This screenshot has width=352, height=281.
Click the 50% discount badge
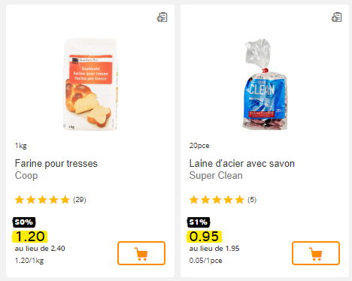pos(24,222)
